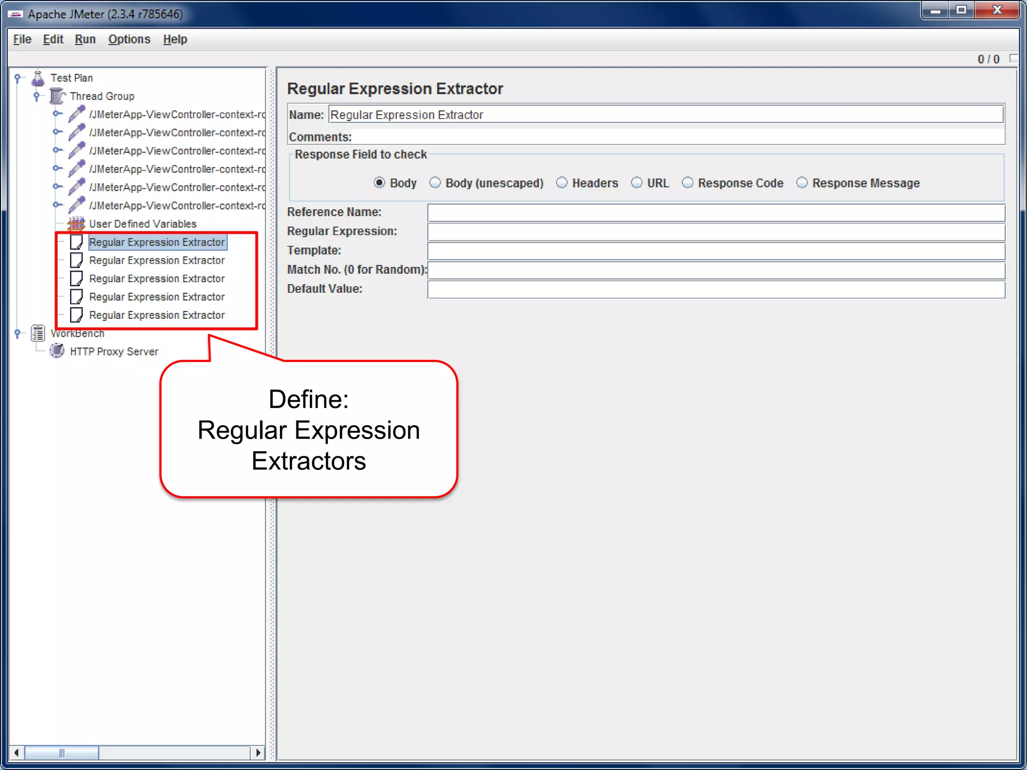Click the first HTTP sampler pipette icon
This screenshot has height=770, width=1027.
(x=77, y=114)
